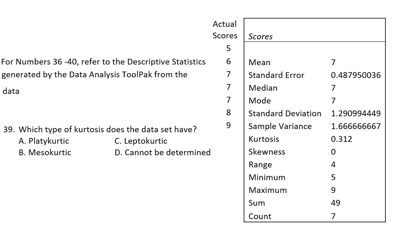The height and width of the screenshot is (229, 395).
Task: Click the Actual Scores column heading
Action: tap(225, 30)
